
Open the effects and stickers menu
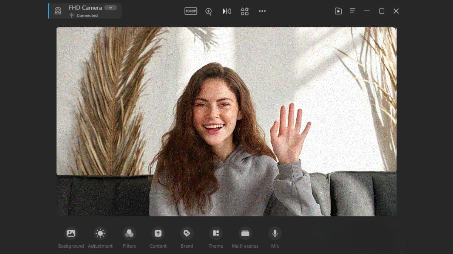[244, 11]
